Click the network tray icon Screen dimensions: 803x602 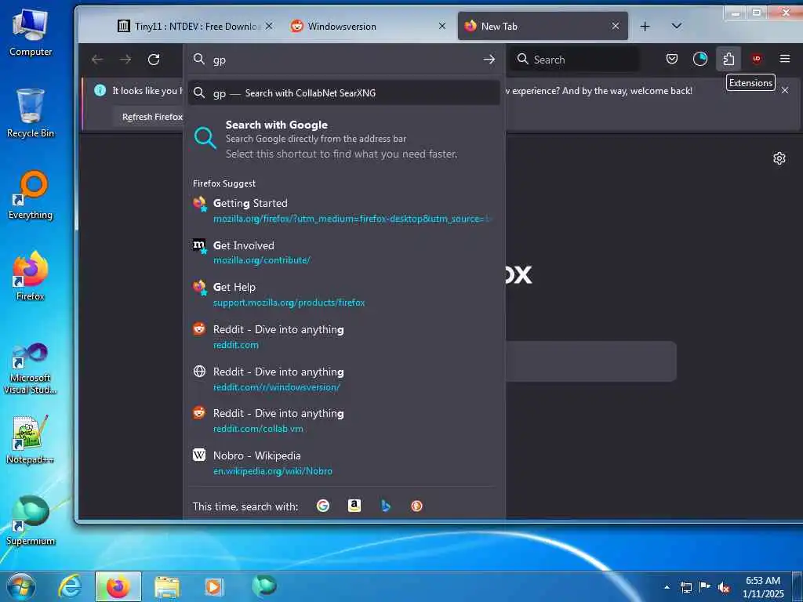pos(685,588)
